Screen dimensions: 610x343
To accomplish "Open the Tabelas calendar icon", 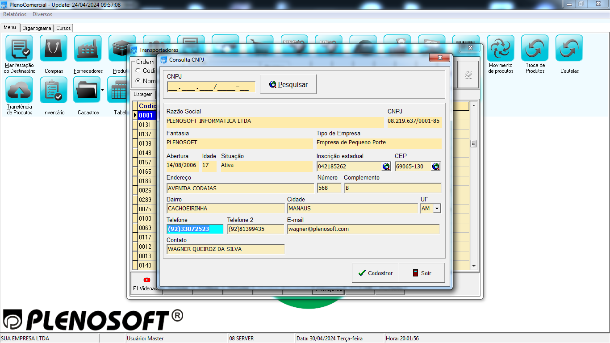I will tap(117, 90).
